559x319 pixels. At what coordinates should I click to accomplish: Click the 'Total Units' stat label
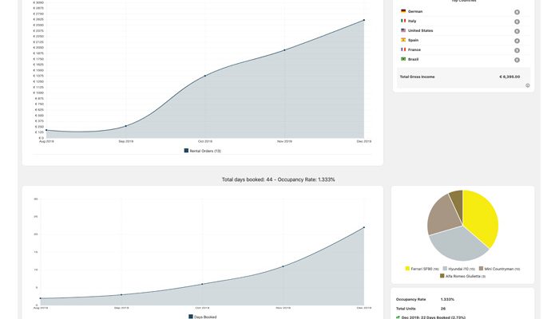[406, 309]
